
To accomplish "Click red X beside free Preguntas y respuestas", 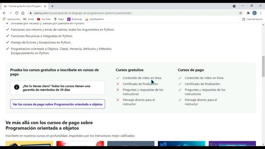I will (118, 90).
